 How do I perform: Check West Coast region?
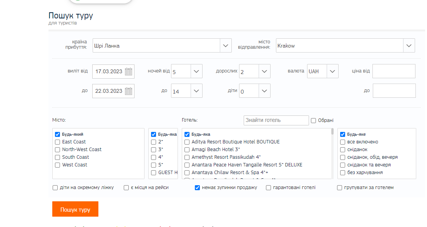point(58,165)
